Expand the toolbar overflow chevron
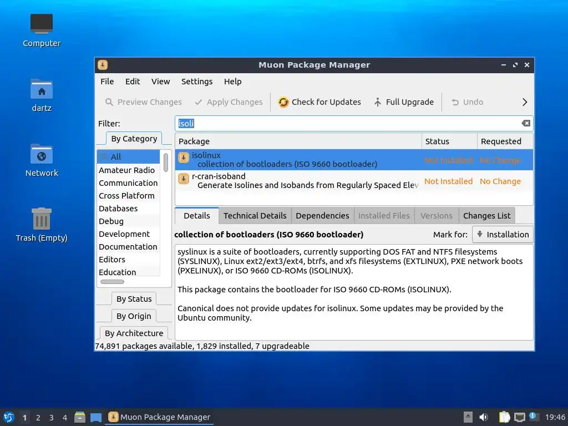Viewport: 568px width, 426px height. coord(525,102)
